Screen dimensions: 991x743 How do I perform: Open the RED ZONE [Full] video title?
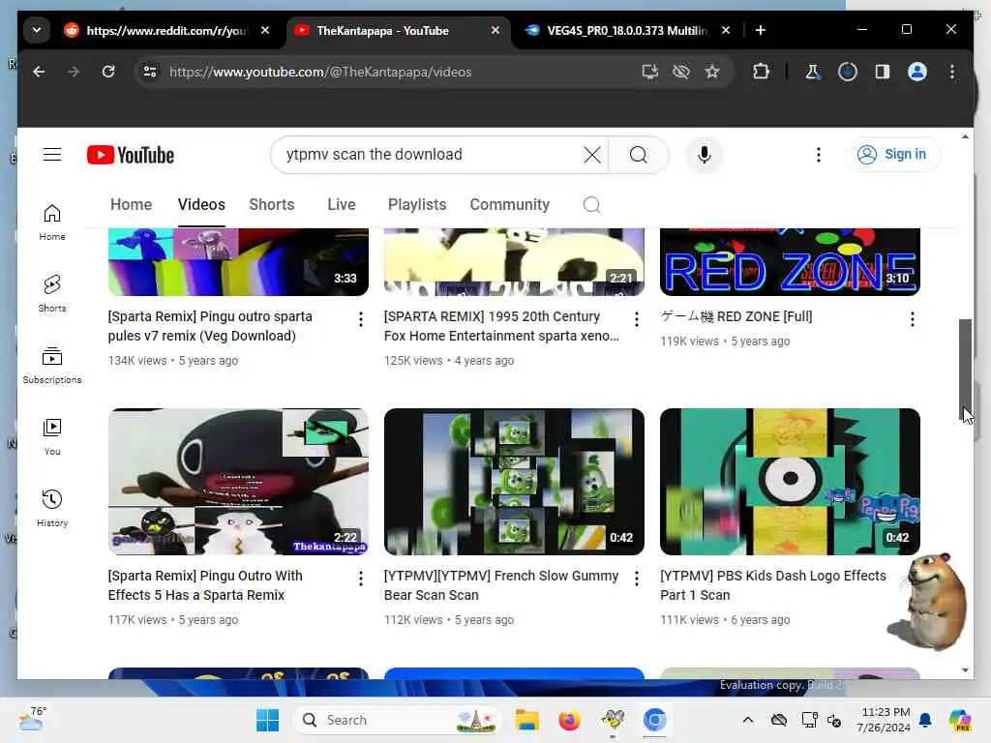coord(736,316)
